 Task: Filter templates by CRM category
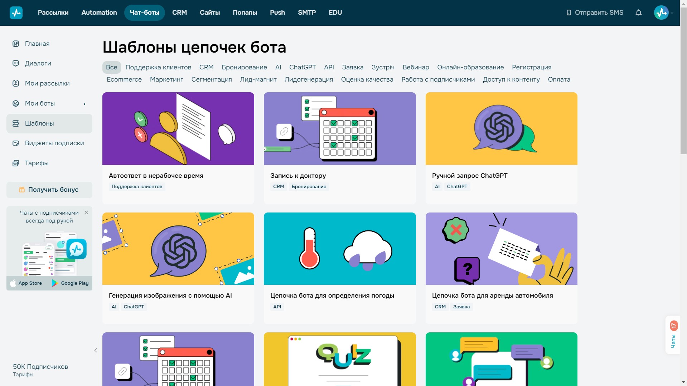coord(207,67)
